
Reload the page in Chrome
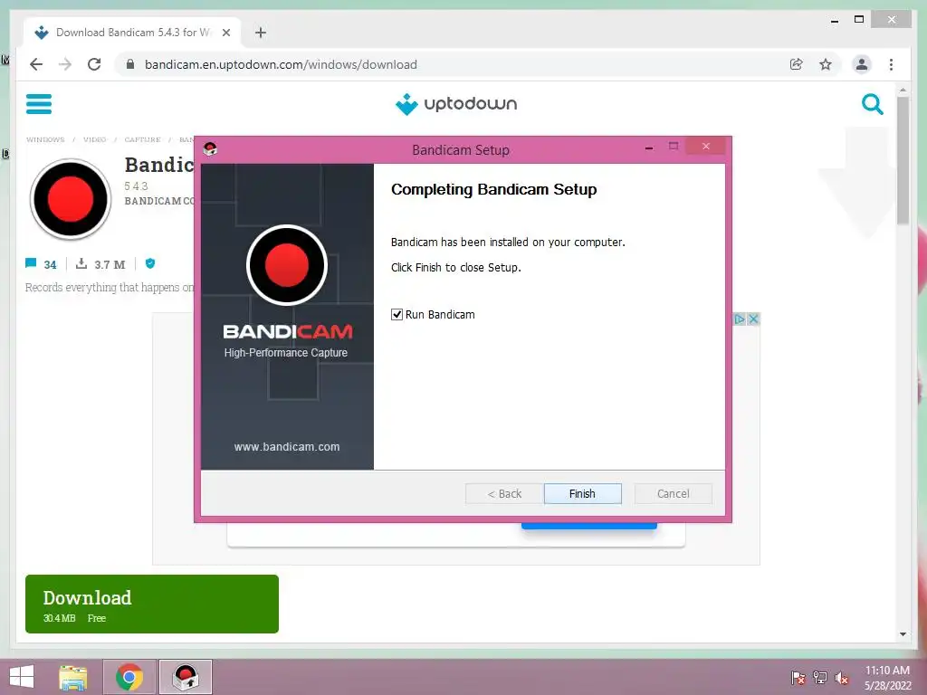94,64
